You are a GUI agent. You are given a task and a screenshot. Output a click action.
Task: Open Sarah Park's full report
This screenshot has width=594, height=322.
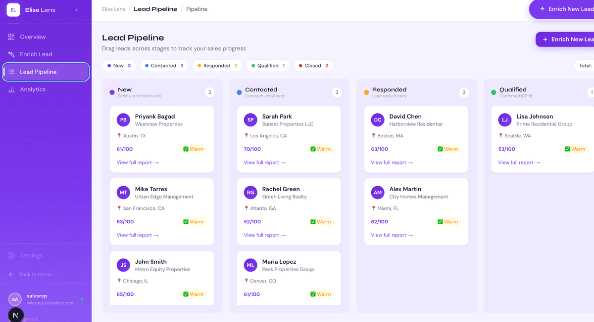tap(264, 162)
